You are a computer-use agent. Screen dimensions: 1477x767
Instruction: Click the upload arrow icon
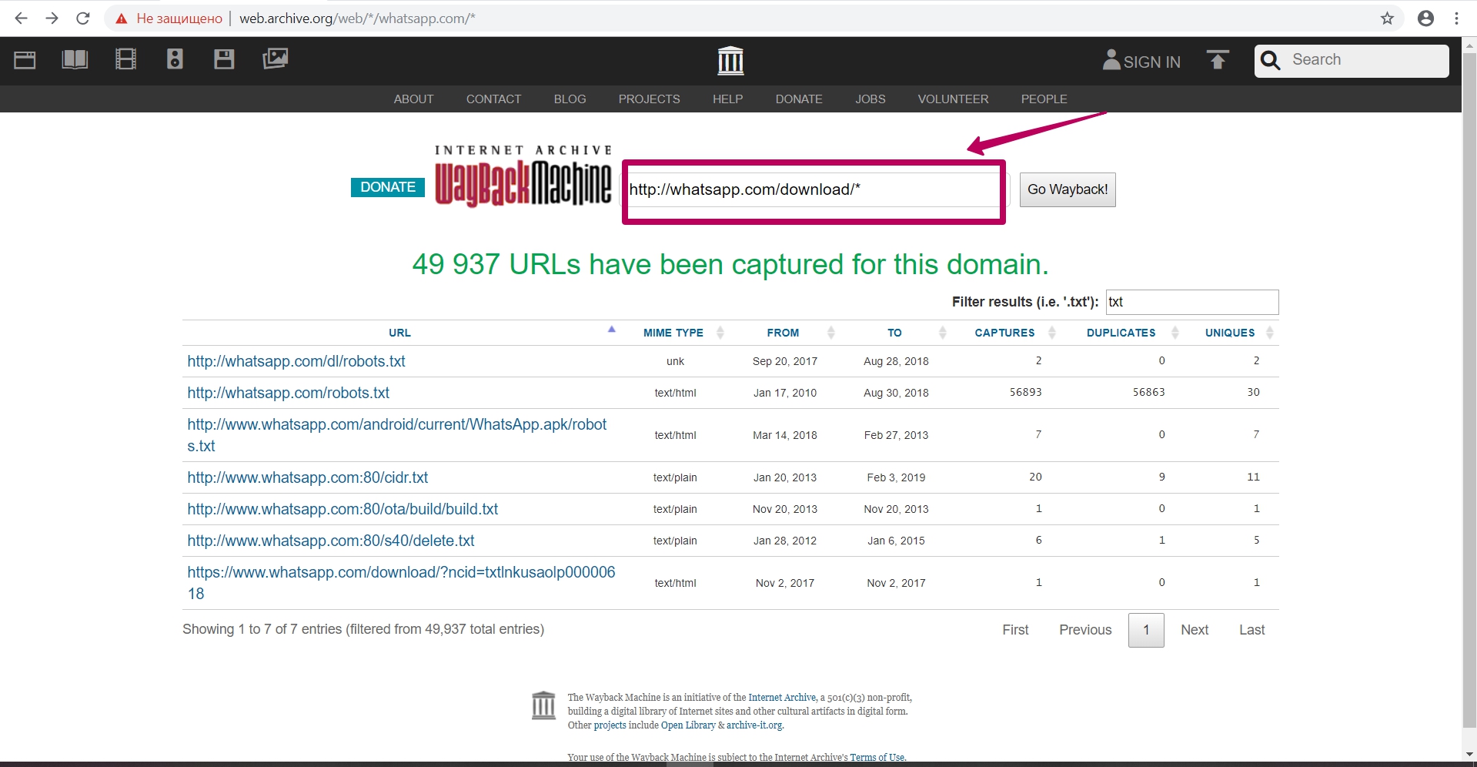1218,60
